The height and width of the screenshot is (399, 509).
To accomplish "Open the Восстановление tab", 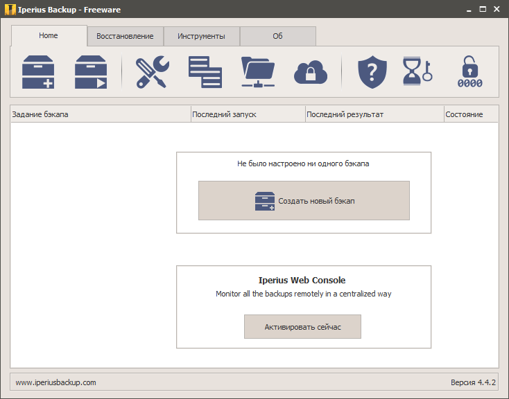I will pos(125,36).
